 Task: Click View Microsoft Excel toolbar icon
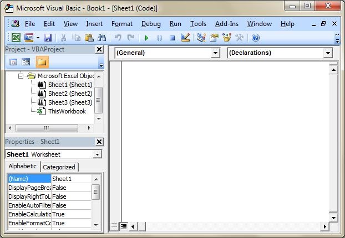(16, 38)
